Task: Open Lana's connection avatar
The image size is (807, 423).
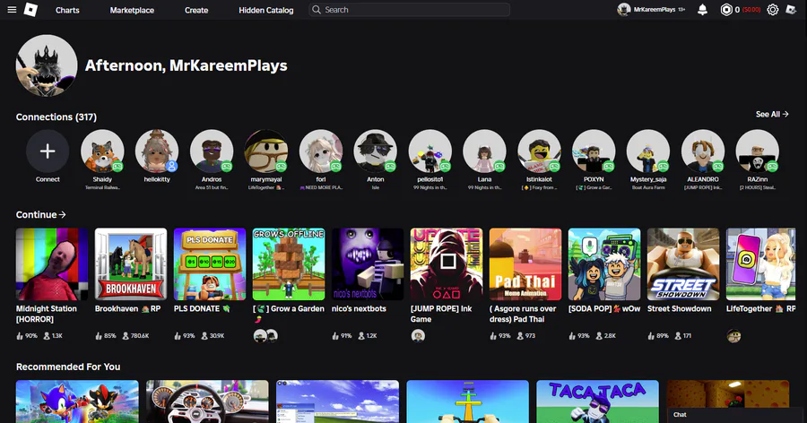Action: pos(484,151)
